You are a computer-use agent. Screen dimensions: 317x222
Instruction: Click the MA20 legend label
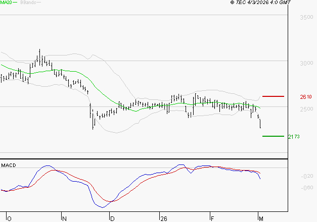6,3
